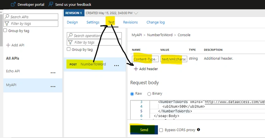
Task: Click the Search APIs input field
Action: tap(31, 17)
